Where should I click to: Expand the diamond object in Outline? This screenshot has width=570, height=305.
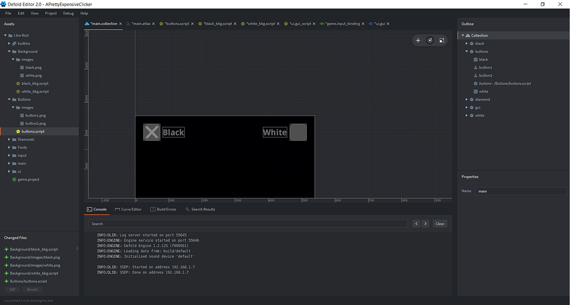coord(467,99)
